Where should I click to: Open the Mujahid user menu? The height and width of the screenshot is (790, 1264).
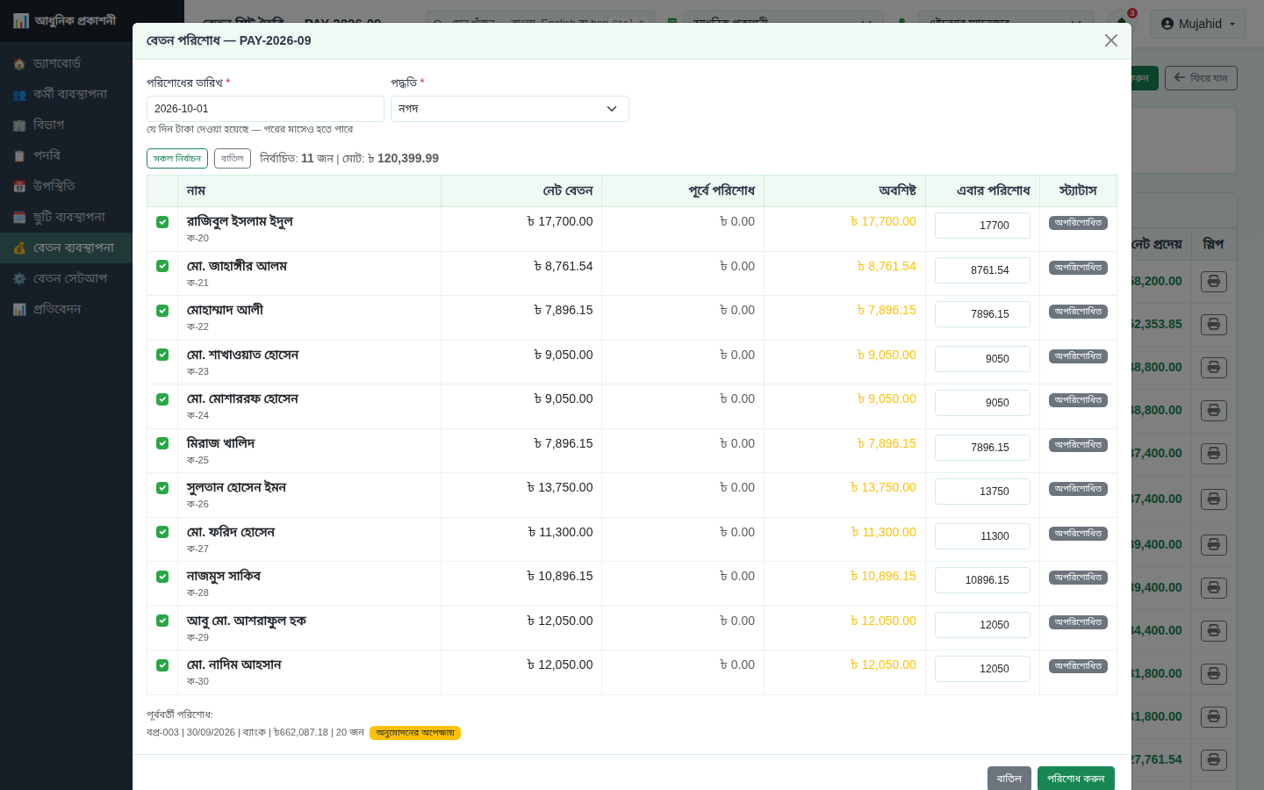1198,24
